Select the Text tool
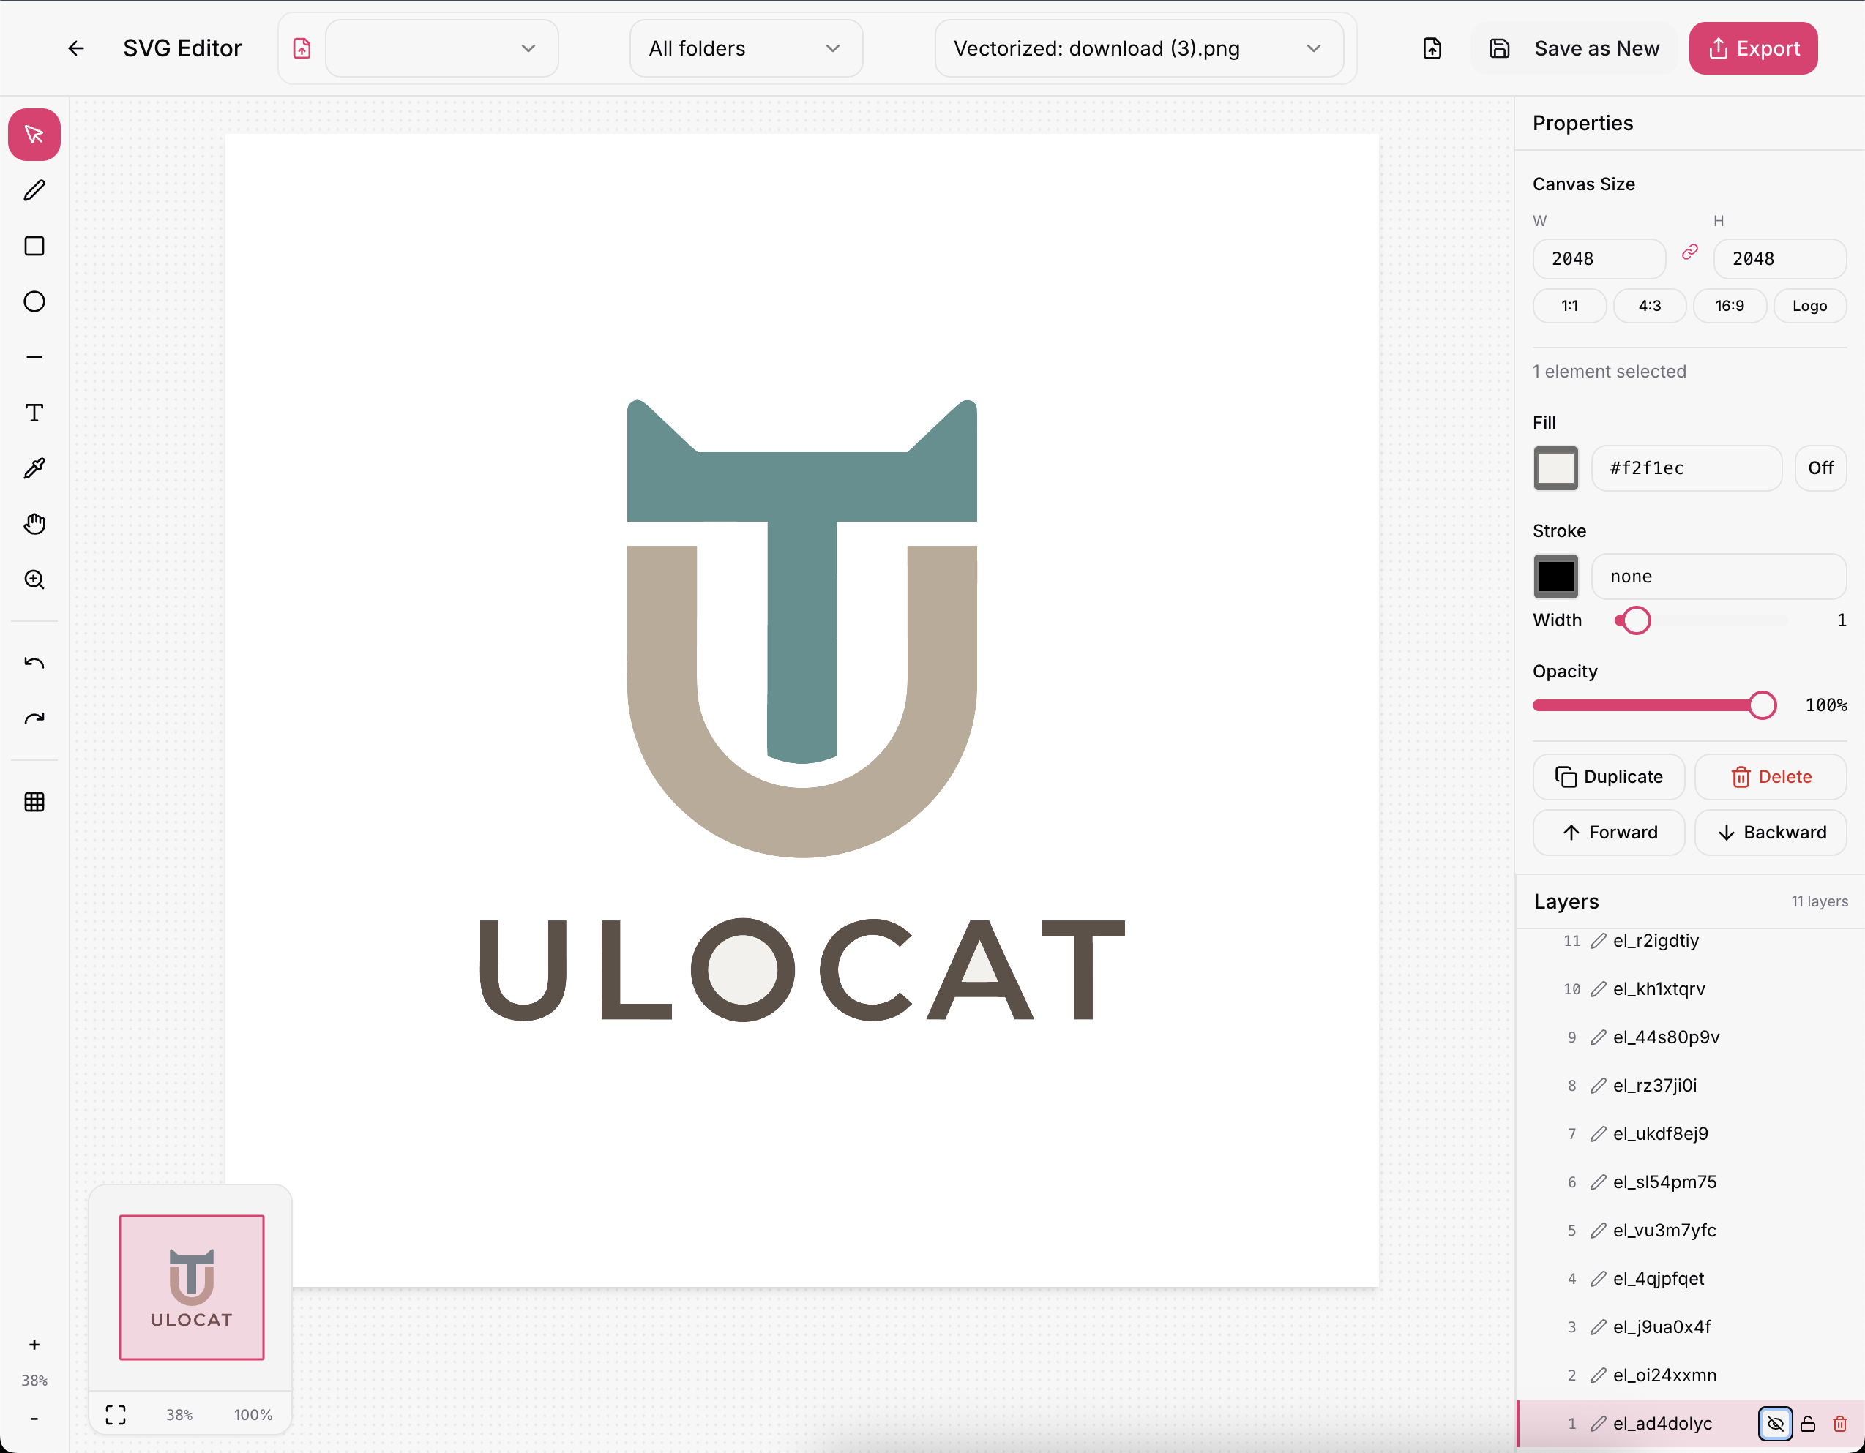 (x=34, y=413)
